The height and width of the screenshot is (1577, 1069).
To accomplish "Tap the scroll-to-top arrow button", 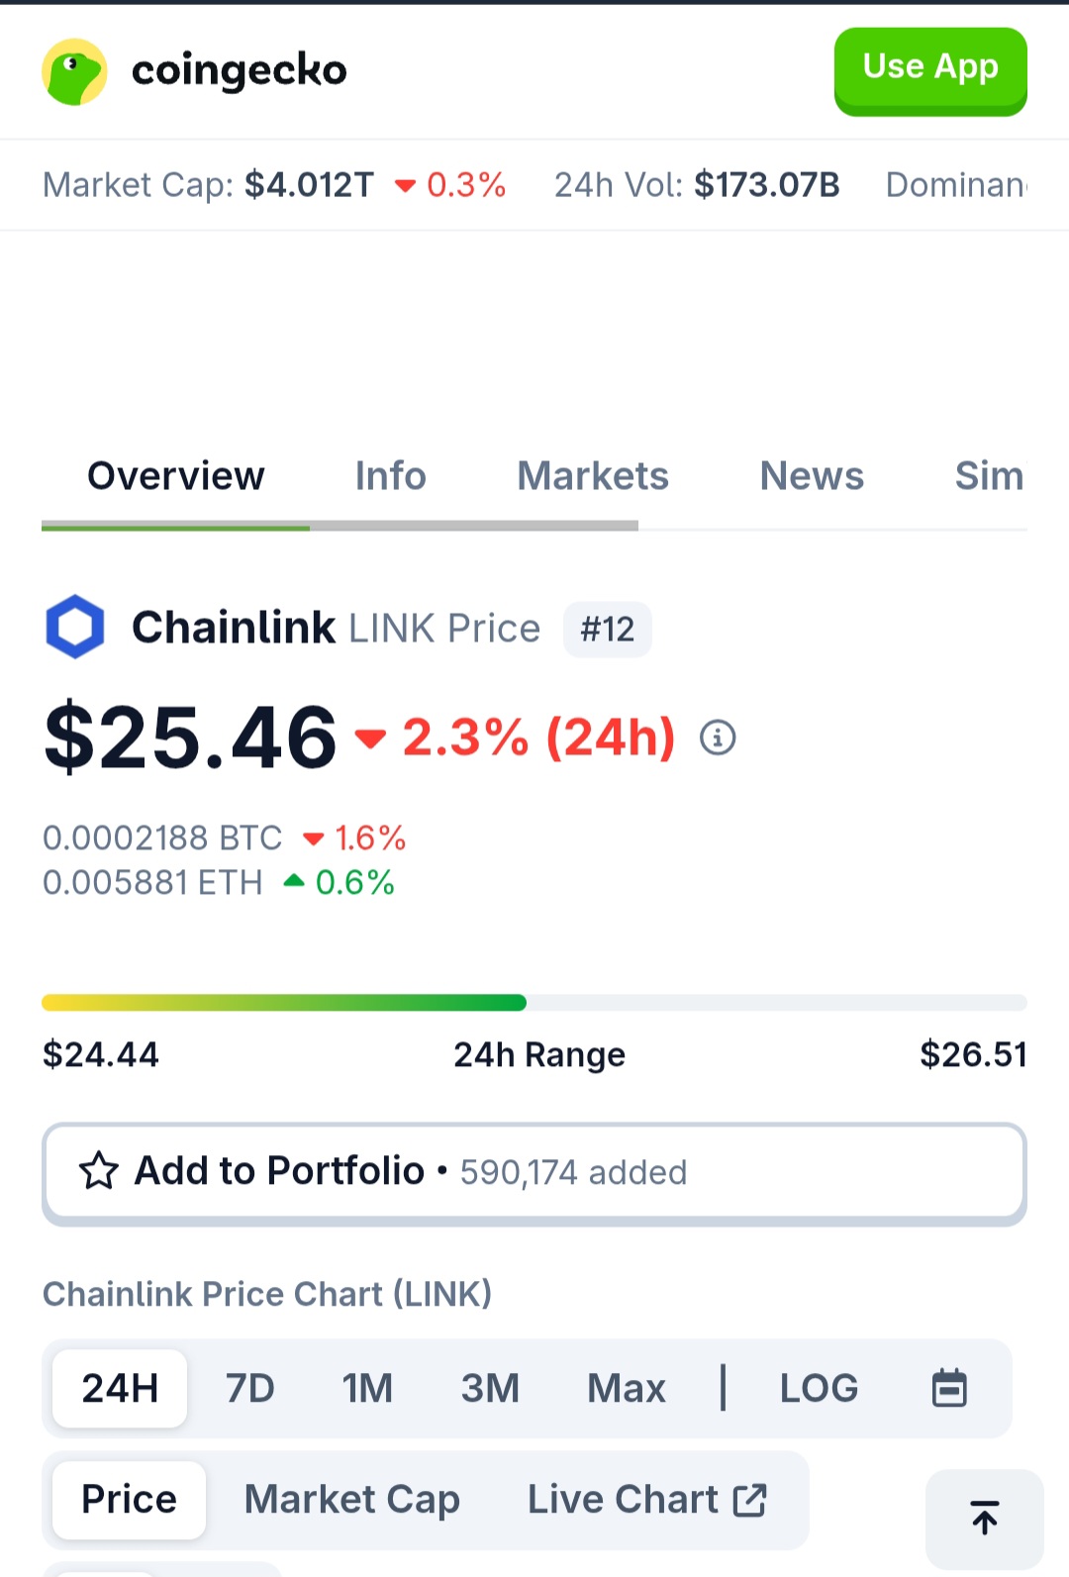I will (x=984, y=1518).
